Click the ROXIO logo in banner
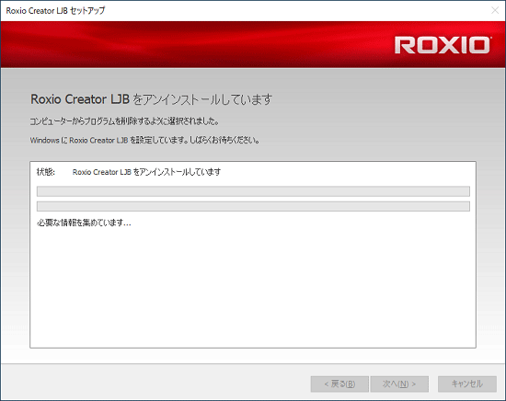The width and height of the screenshot is (506, 401). (443, 45)
